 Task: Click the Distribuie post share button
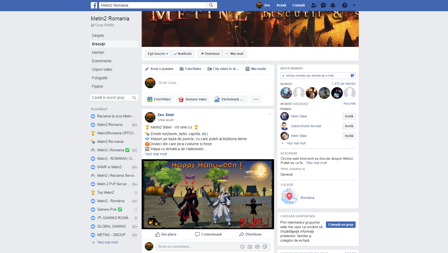click(250, 234)
